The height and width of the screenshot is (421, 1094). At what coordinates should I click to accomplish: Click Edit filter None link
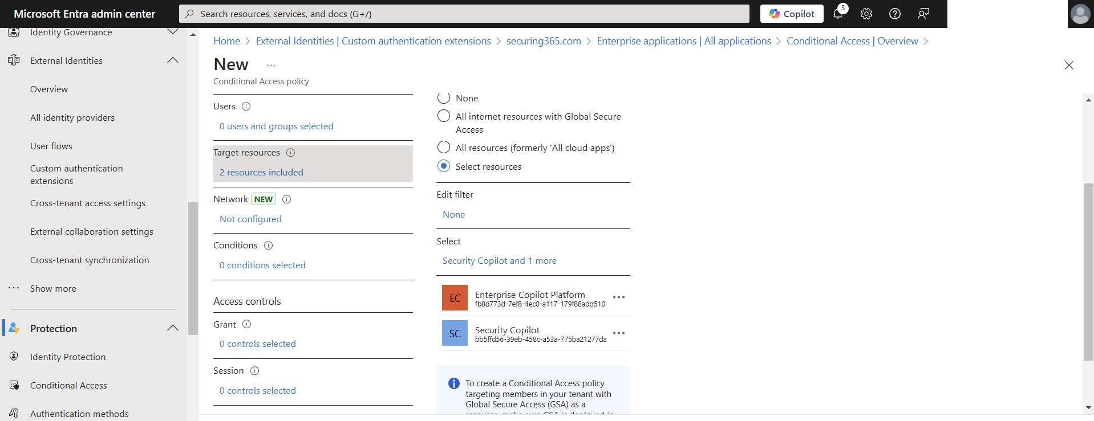(454, 215)
